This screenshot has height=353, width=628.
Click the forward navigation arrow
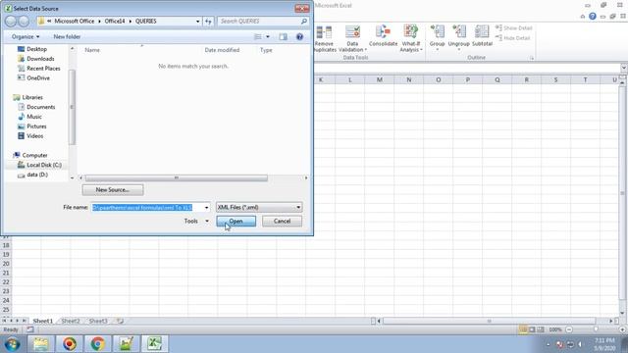coord(24,22)
